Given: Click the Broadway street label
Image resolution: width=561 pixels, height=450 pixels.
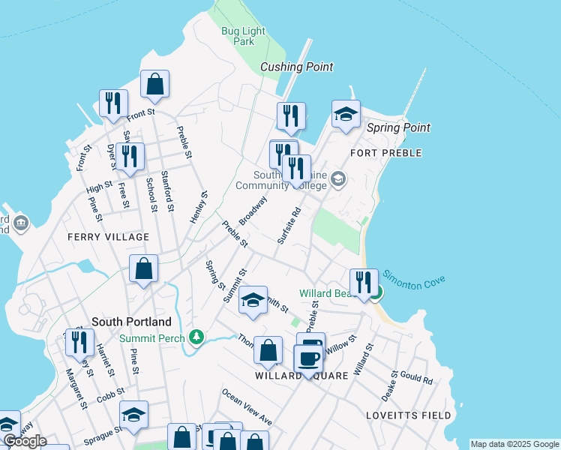Looking at the screenshot, I should 253,211.
